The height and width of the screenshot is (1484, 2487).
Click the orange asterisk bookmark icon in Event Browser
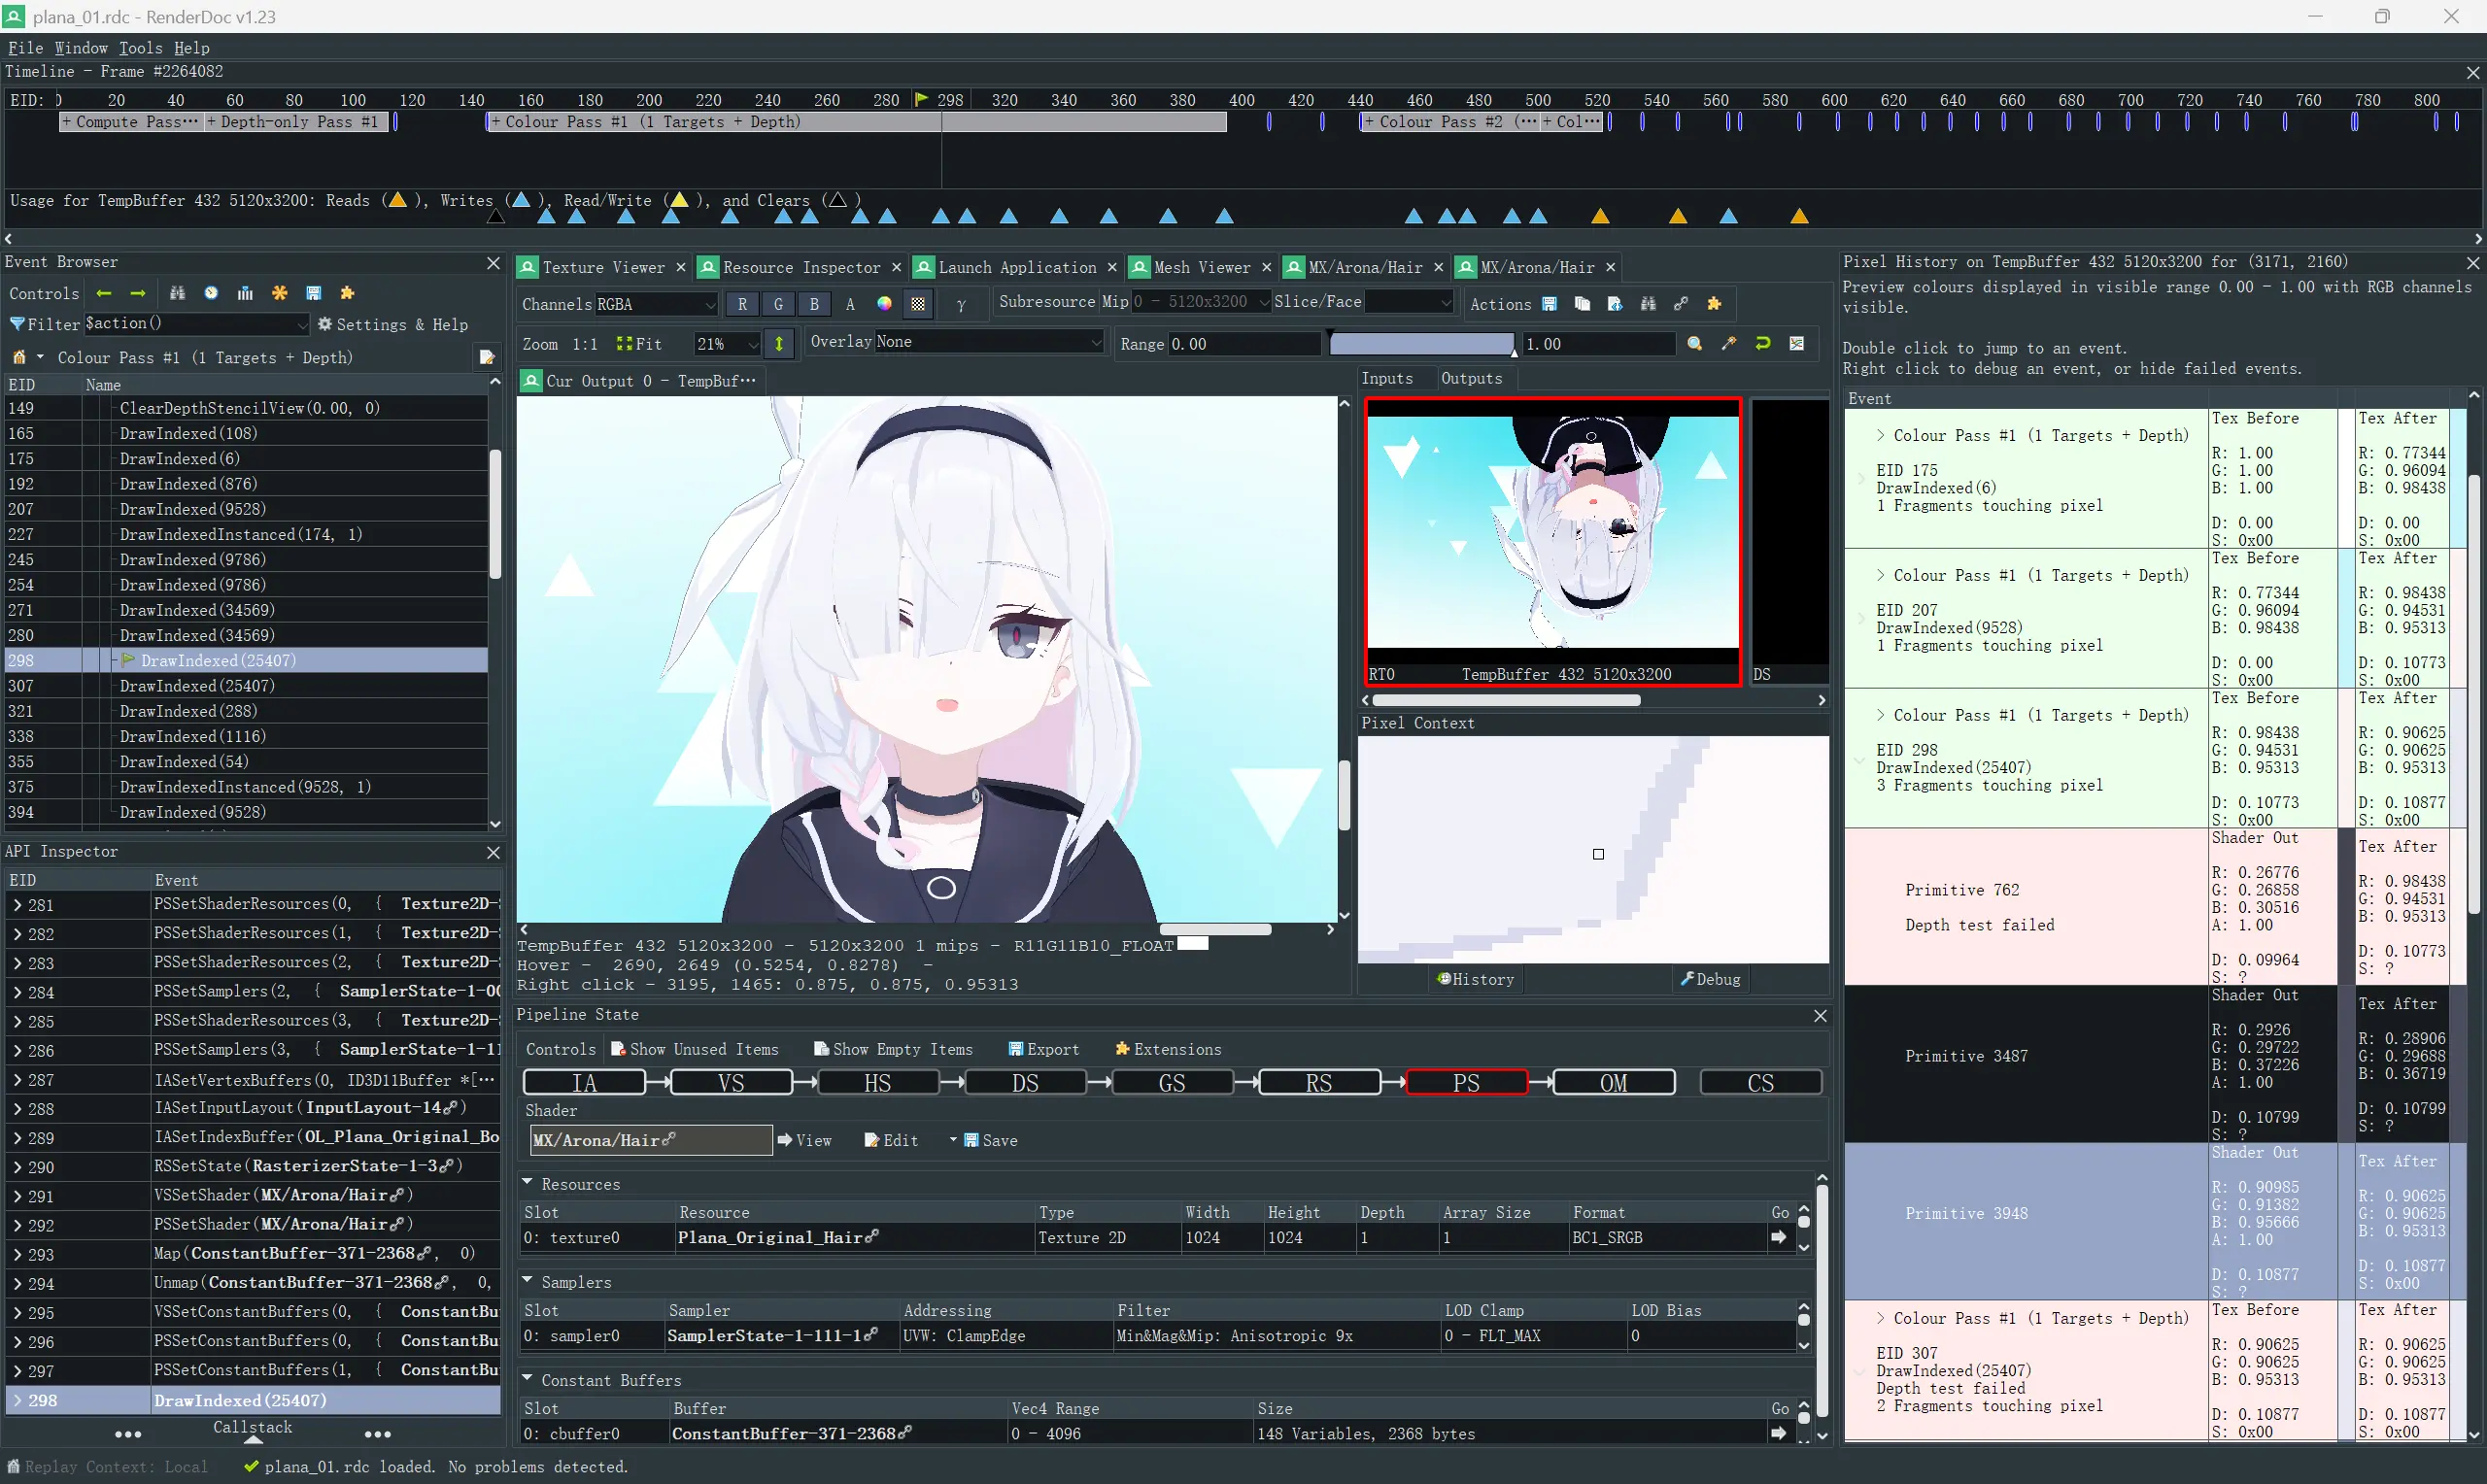[280, 293]
